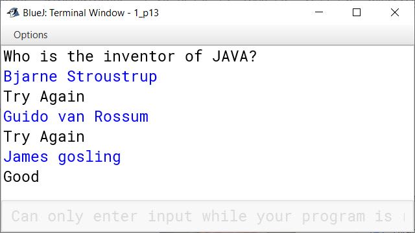
Task: Click the 'Good' output line
Action: coord(21,177)
